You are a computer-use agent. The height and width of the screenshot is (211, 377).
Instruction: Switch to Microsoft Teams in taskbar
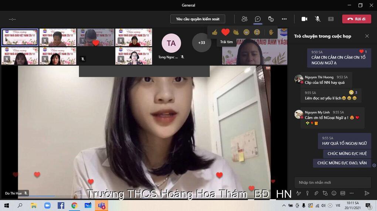click(x=102, y=205)
